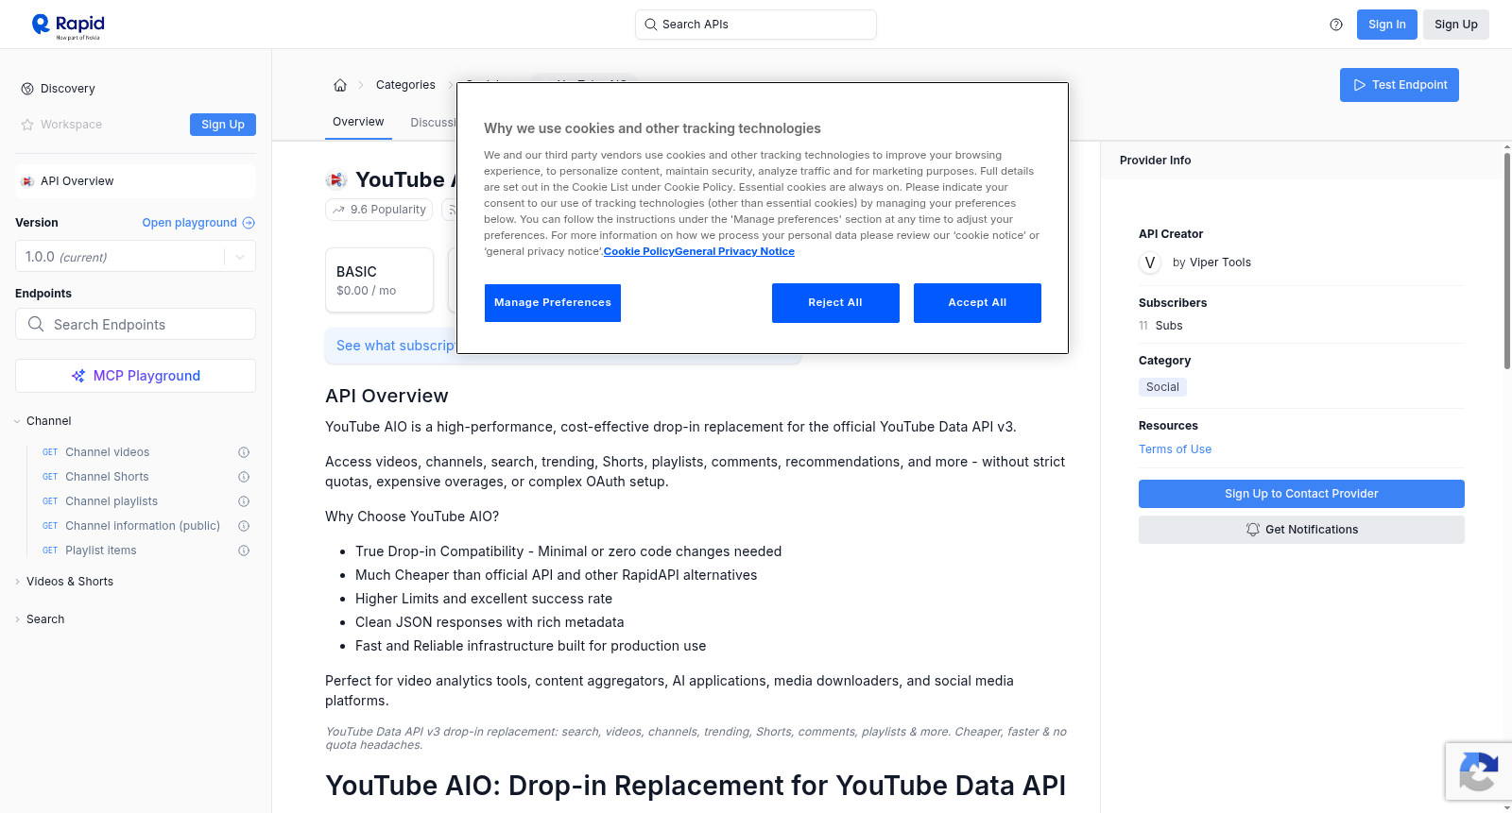Open the Terms of Use link
Image resolution: width=1512 pixels, height=813 pixels.
coord(1175,449)
